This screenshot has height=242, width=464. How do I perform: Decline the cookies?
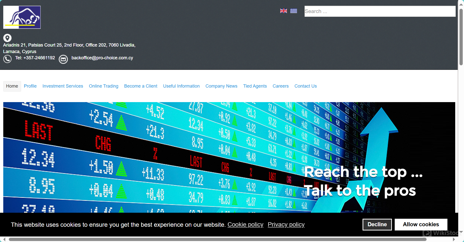point(377,224)
